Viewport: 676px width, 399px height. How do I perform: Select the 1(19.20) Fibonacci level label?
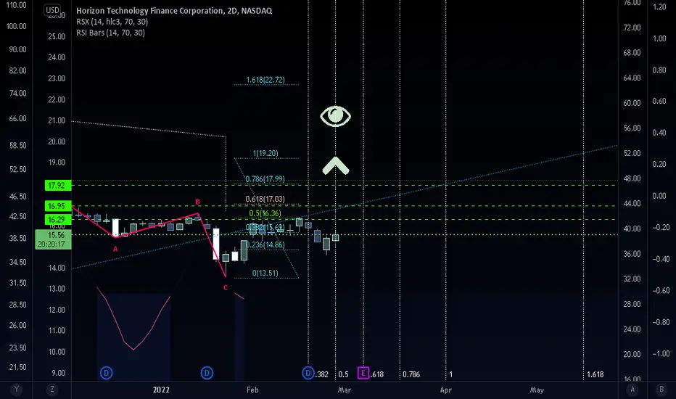[x=265, y=153]
